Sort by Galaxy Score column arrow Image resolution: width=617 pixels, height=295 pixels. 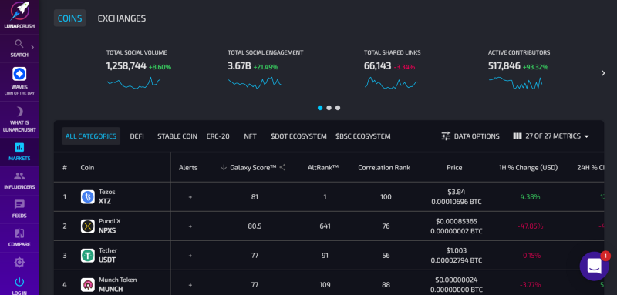[x=224, y=167]
